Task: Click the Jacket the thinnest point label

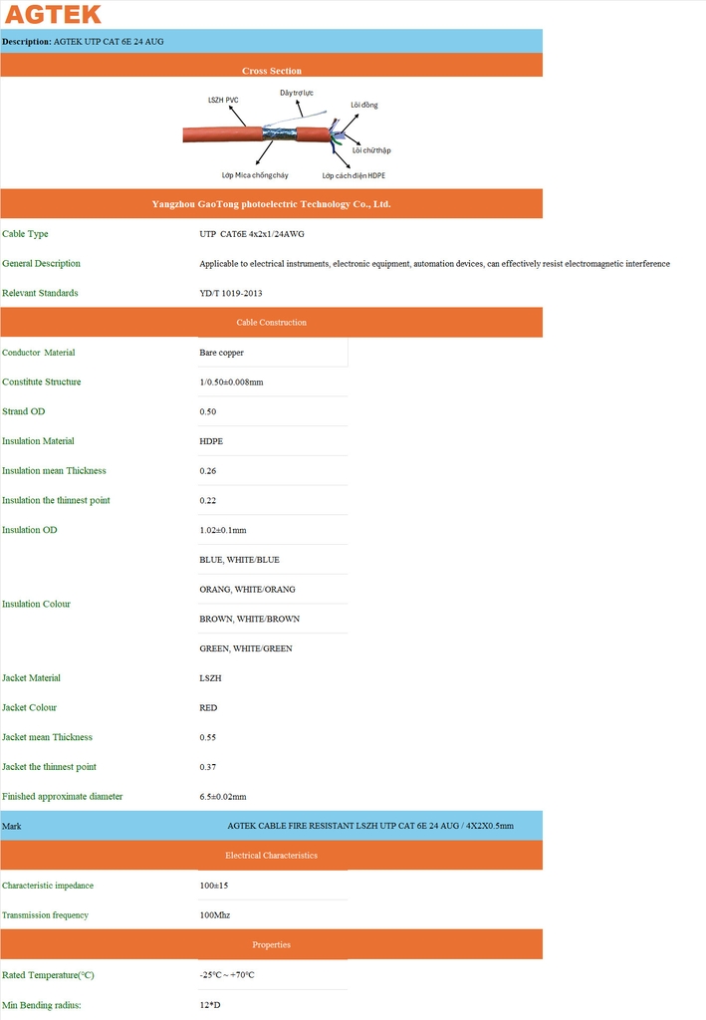Action: [49, 766]
